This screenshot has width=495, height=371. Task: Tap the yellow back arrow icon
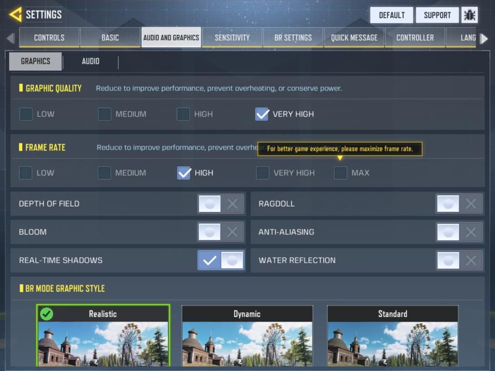click(x=15, y=14)
